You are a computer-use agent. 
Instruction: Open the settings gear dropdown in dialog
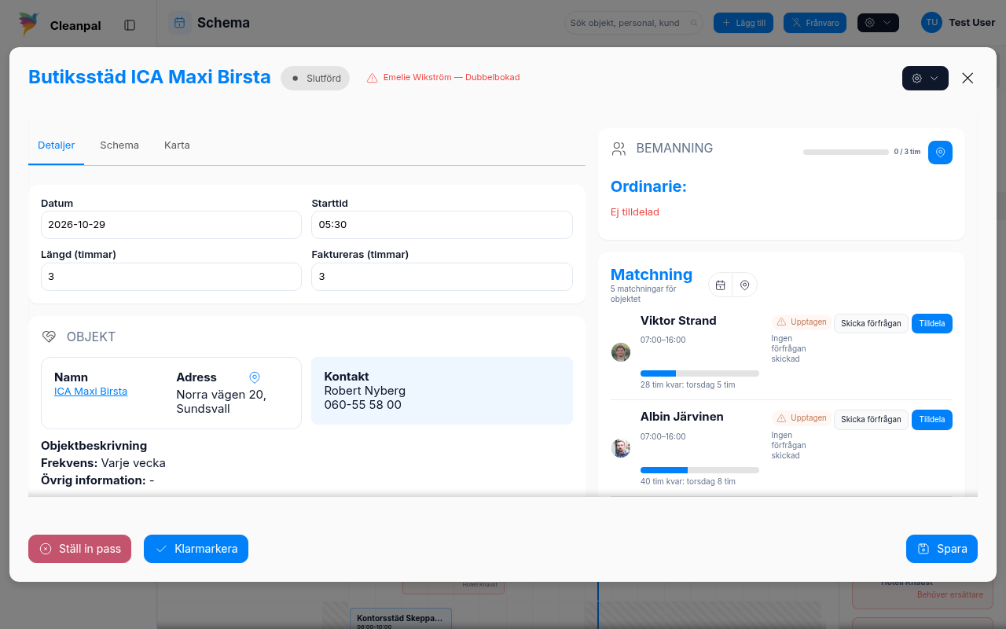pyautogui.click(x=925, y=78)
